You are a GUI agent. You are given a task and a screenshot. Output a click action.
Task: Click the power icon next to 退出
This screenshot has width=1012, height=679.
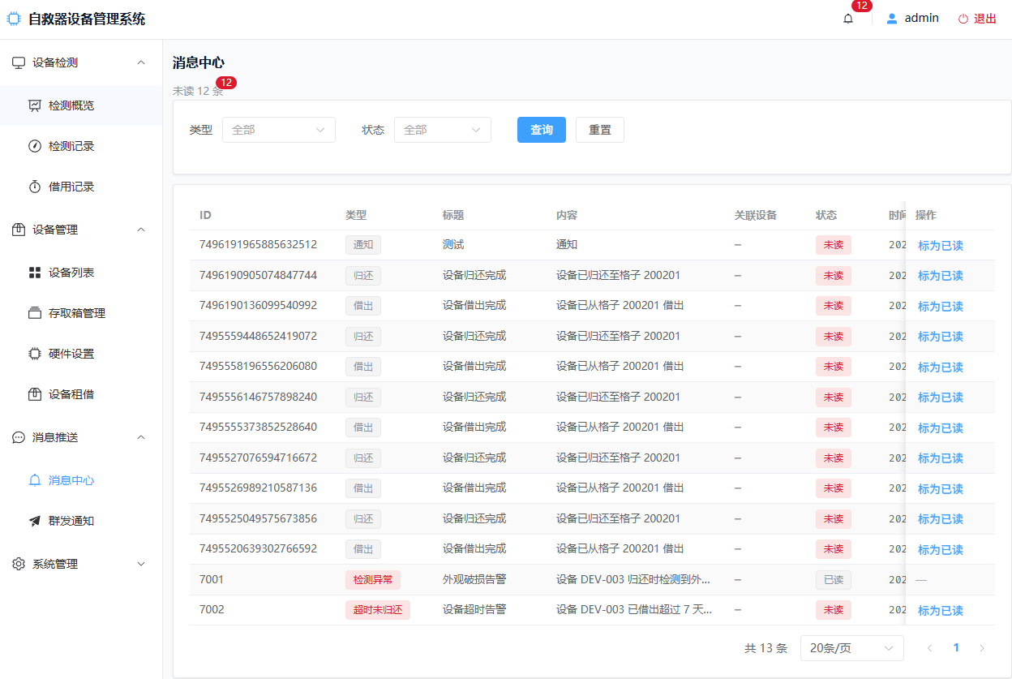(x=963, y=19)
